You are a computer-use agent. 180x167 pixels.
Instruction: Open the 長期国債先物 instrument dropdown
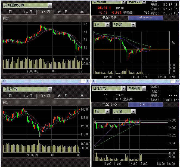pos(27,5)
